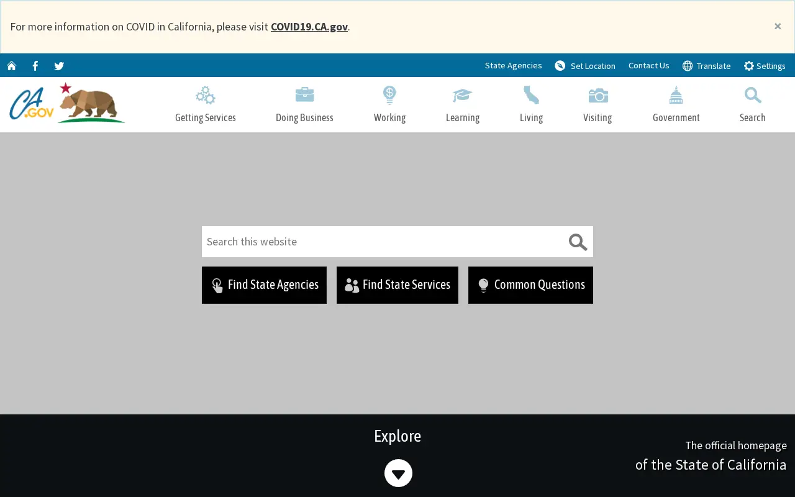This screenshot has height=497, width=795.
Task: Open the Government menu
Action: pyautogui.click(x=676, y=104)
